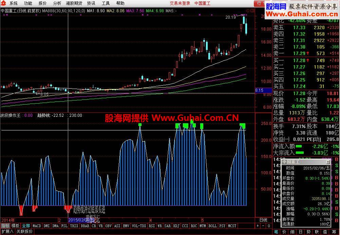
Task: Switch indicator to OBV
Action: (109, 226)
